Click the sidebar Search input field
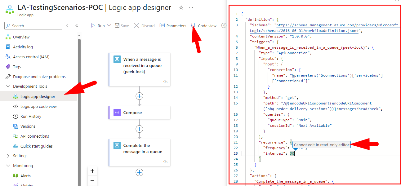Screen dimensions: 401x186 (34, 26)
